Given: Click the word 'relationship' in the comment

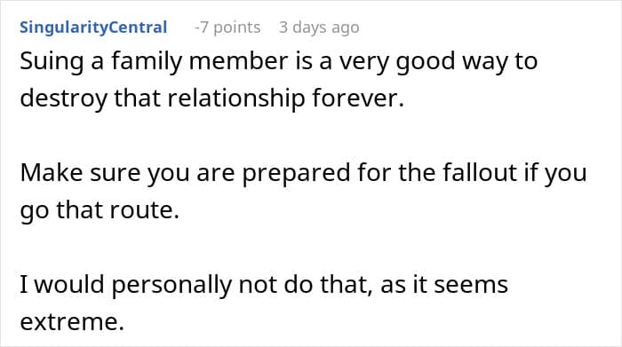Looking at the screenshot, I should pyautogui.click(x=236, y=99).
